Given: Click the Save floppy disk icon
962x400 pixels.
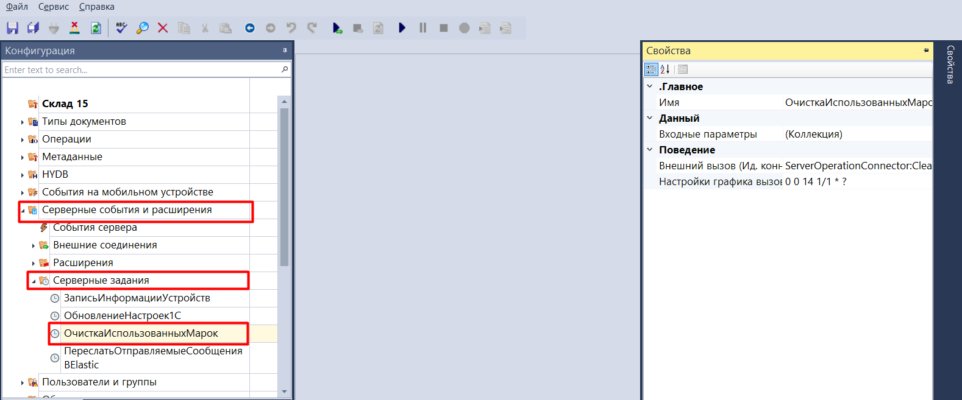Looking at the screenshot, I should 12,28.
